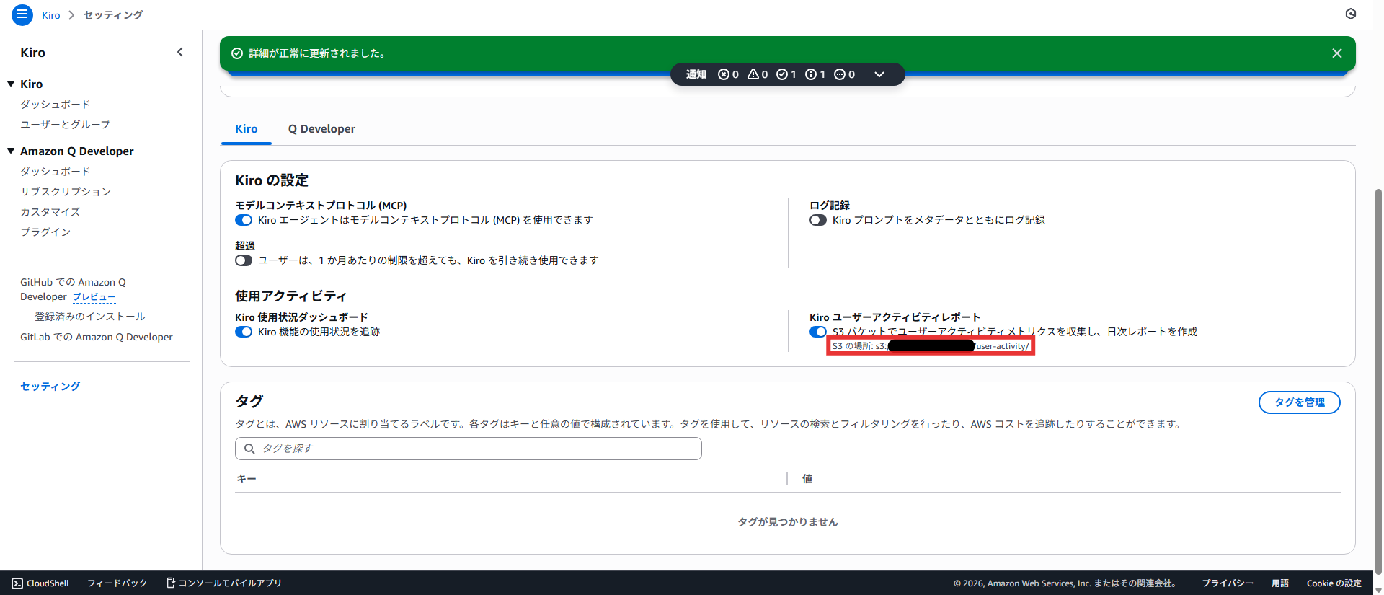Collapse the Kiro side navigation panel
Image resolution: width=1384 pixels, height=595 pixels.
[180, 52]
